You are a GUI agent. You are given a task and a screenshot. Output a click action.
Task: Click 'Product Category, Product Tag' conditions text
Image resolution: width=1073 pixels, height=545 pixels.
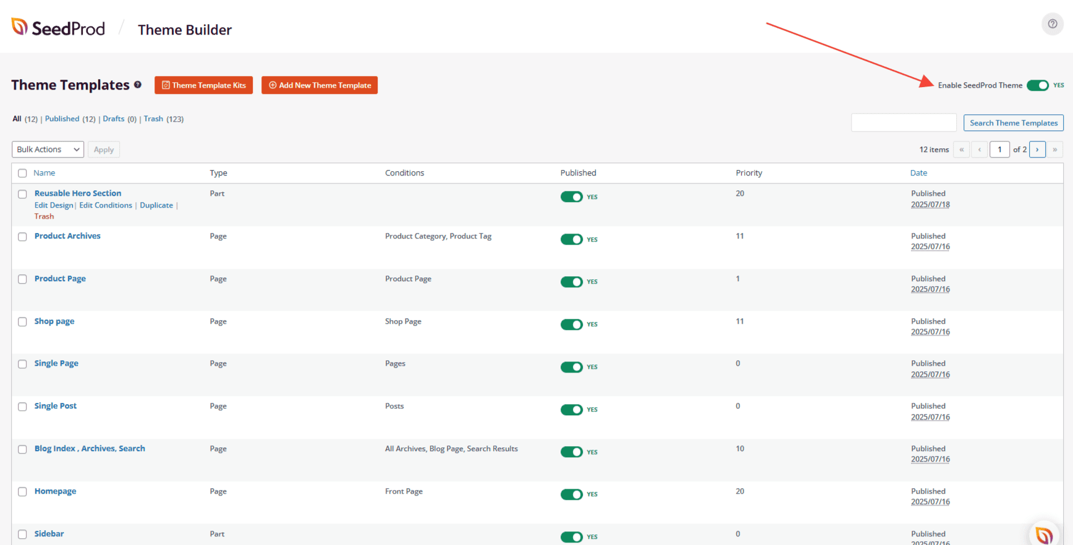coord(438,236)
